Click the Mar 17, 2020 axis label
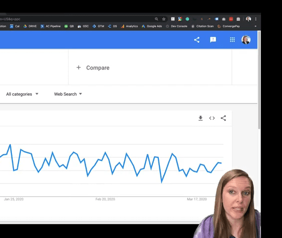Screen dimensions: 282x238 tap(197, 199)
